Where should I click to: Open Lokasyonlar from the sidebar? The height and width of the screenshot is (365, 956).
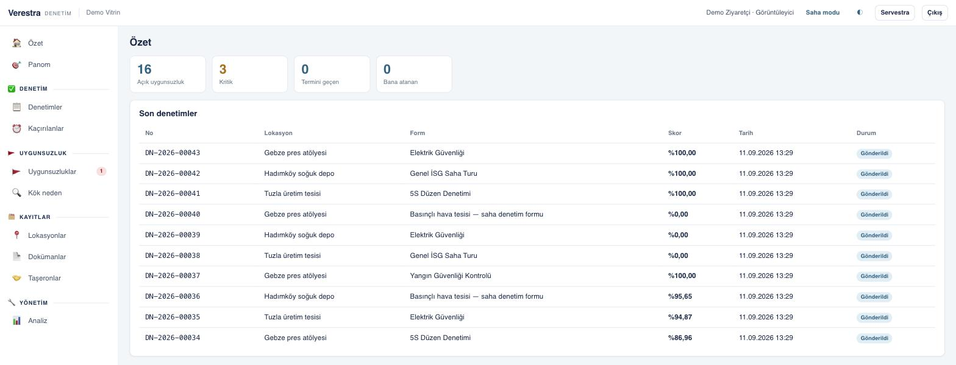59,235
